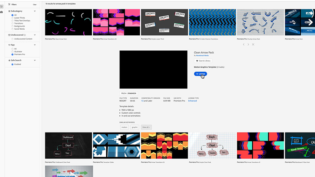Enable Undiscovered Content checkbox
The image size is (315, 177).
(13, 39)
